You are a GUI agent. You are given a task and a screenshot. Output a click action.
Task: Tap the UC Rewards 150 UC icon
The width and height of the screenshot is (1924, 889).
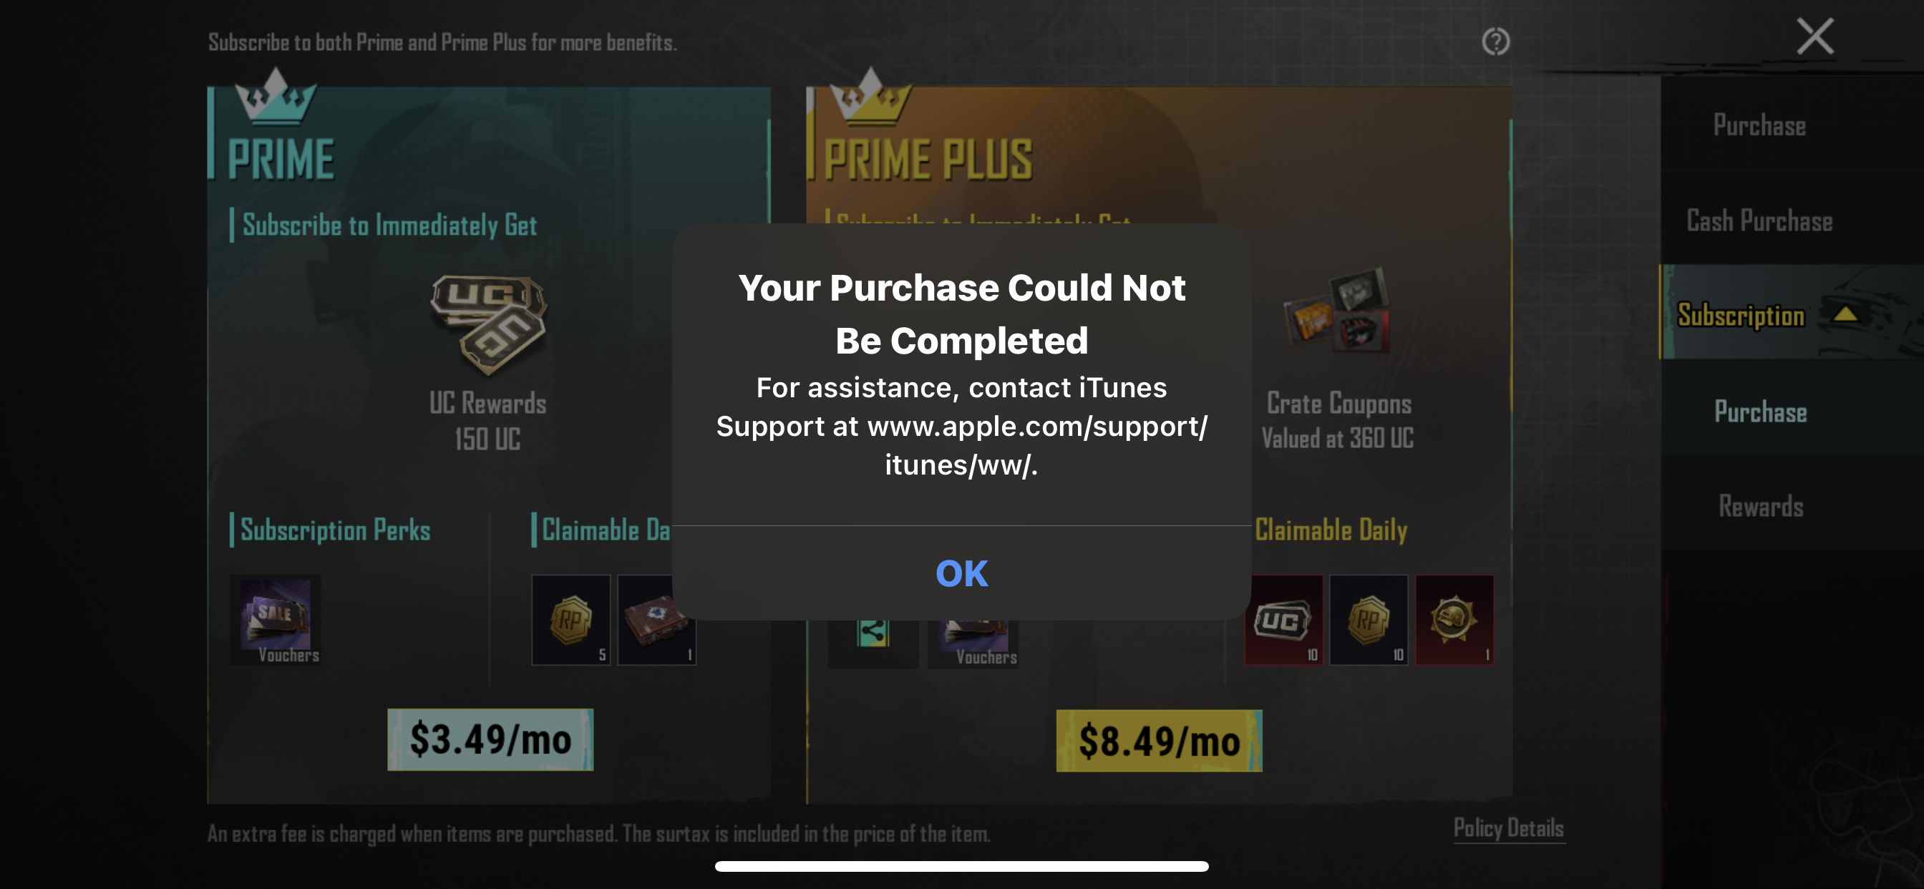point(488,324)
